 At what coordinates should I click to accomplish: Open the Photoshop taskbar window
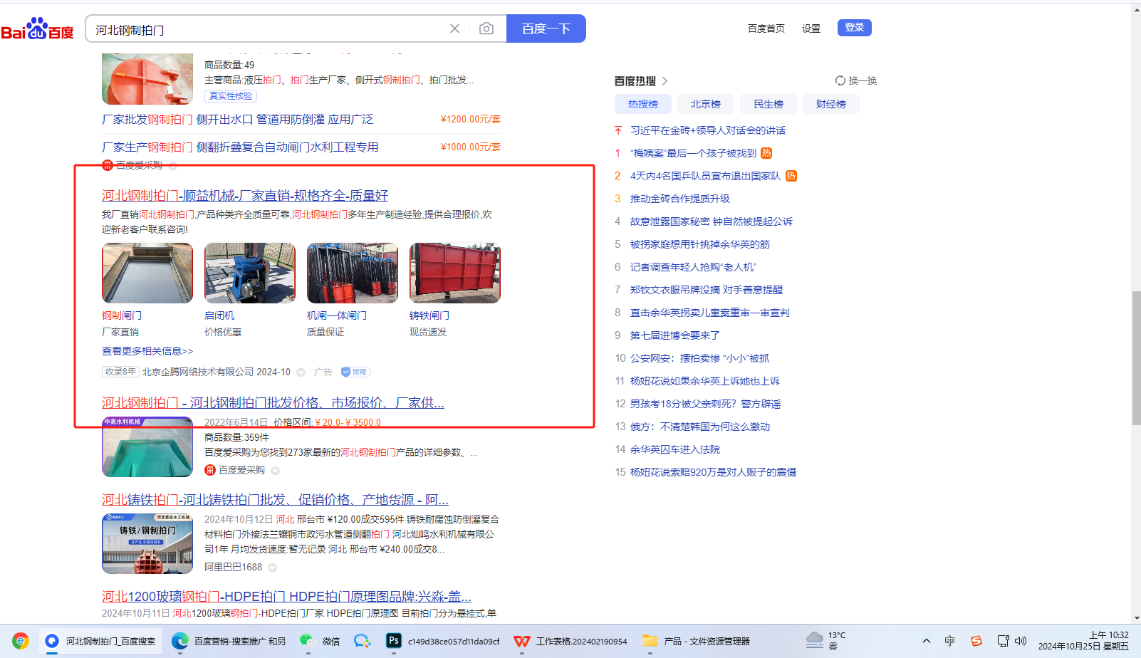pyautogui.click(x=442, y=641)
